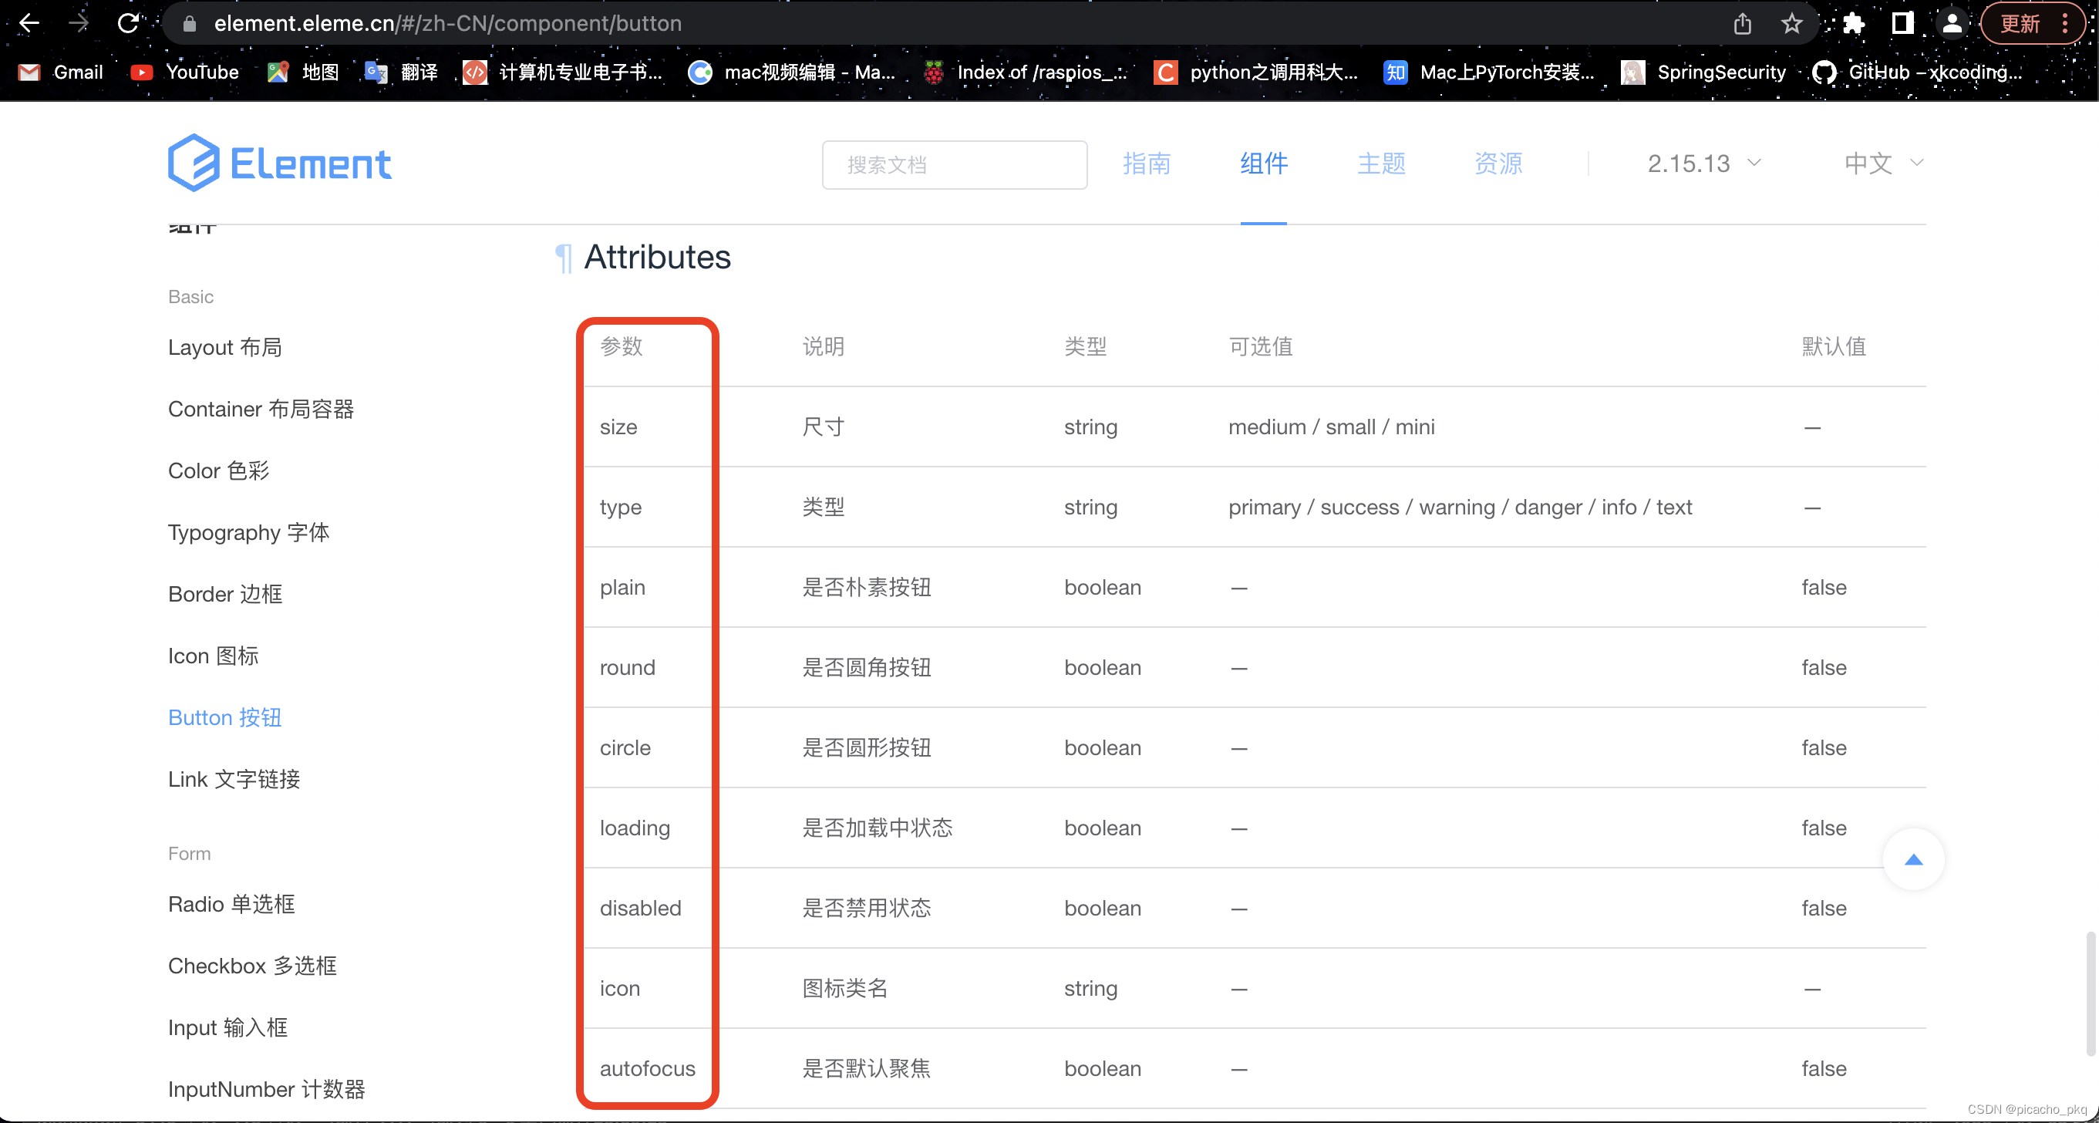Click the address bar URL

448,24
